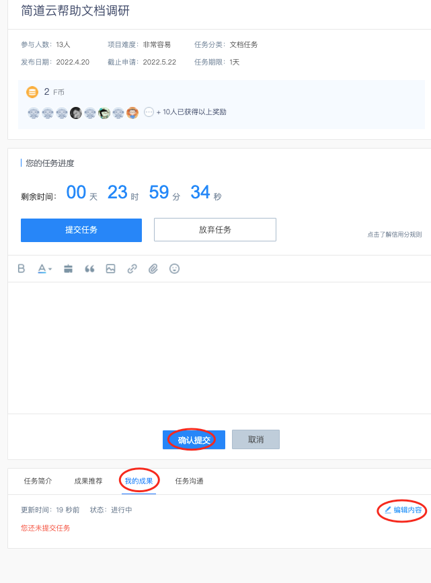Click 任务分类 value 文档任务
The image size is (431, 583).
coord(243,44)
